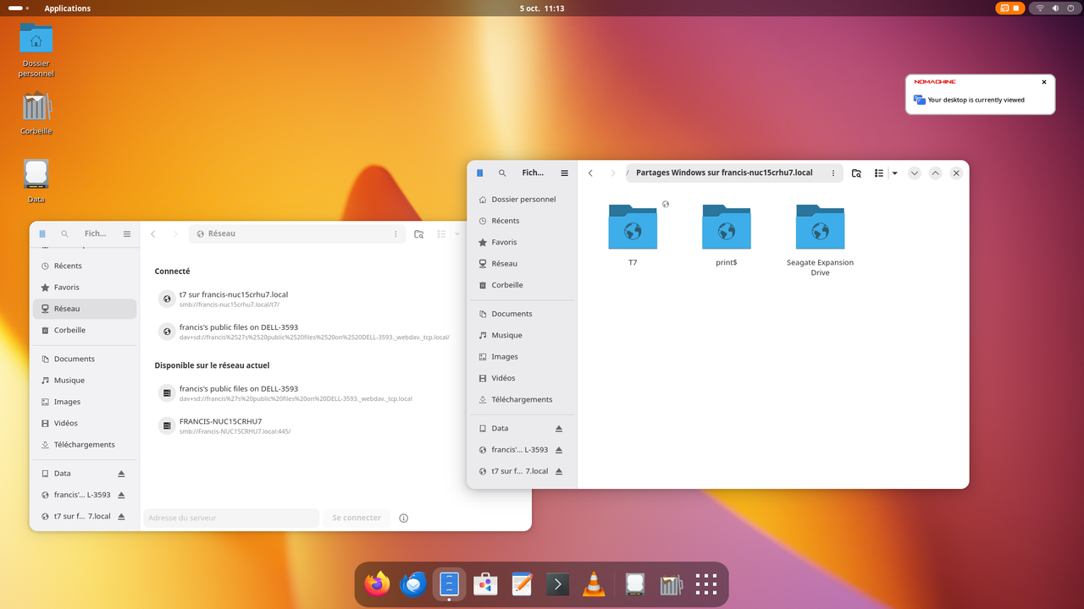This screenshot has height=609, width=1084.
Task: Select Favoris in Réseau window sidebar
Action: tap(85, 287)
